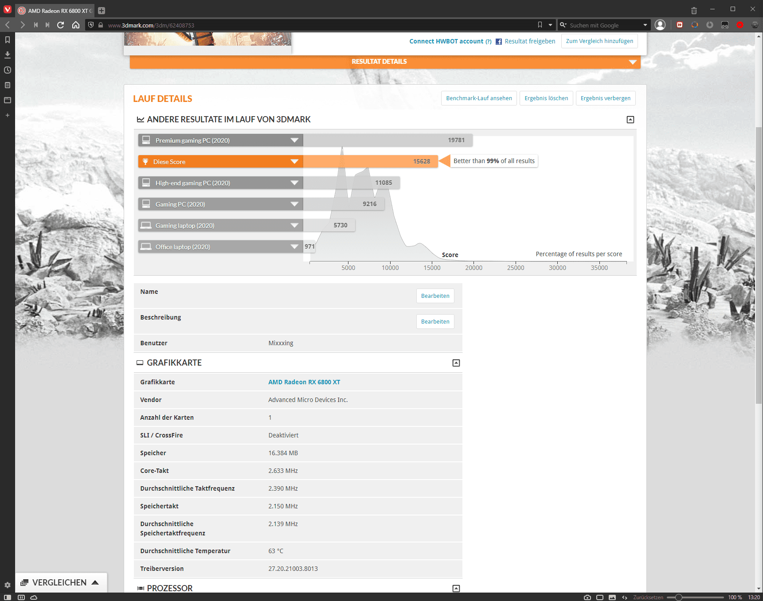Reset zoom with Zurücksetzen

click(648, 597)
